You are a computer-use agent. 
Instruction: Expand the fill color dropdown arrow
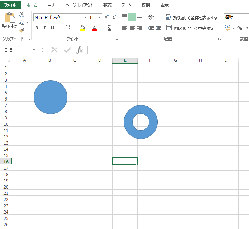pos(88,28)
